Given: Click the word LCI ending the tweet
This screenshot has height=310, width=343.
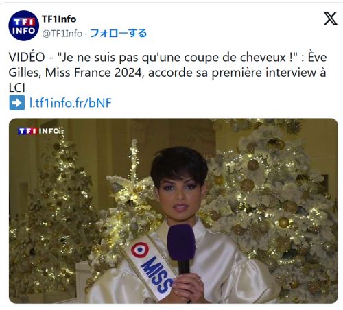Looking at the screenshot, I should [16, 88].
